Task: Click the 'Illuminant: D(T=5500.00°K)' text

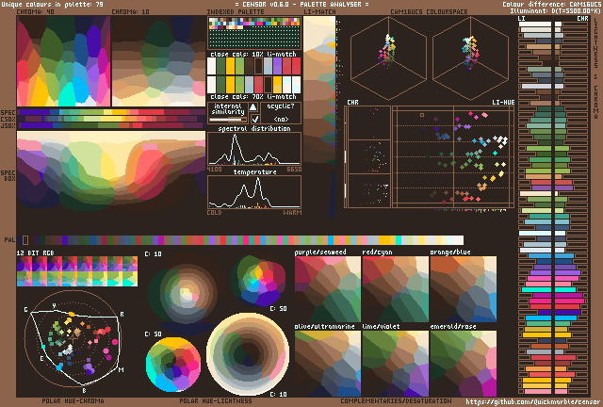Action: coord(555,10)
